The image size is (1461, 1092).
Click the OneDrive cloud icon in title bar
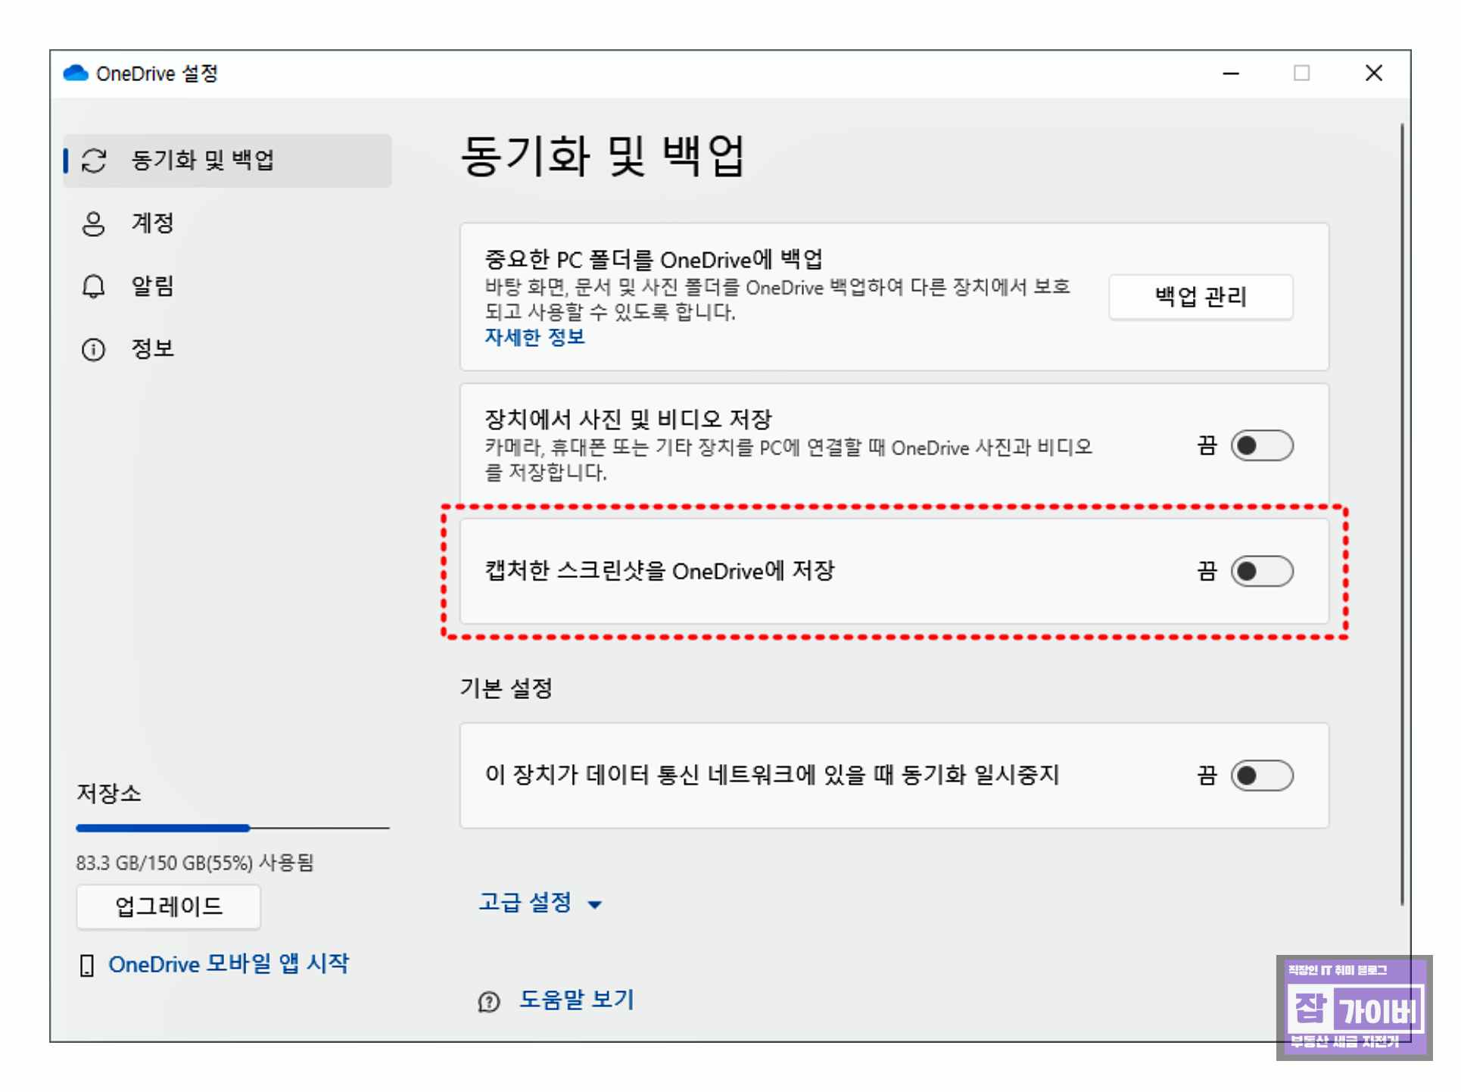tap(76, 73)
